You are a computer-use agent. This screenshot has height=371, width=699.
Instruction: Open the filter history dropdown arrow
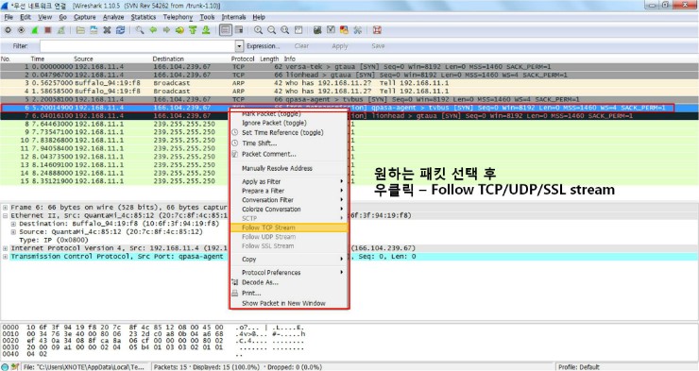(239, 46)
